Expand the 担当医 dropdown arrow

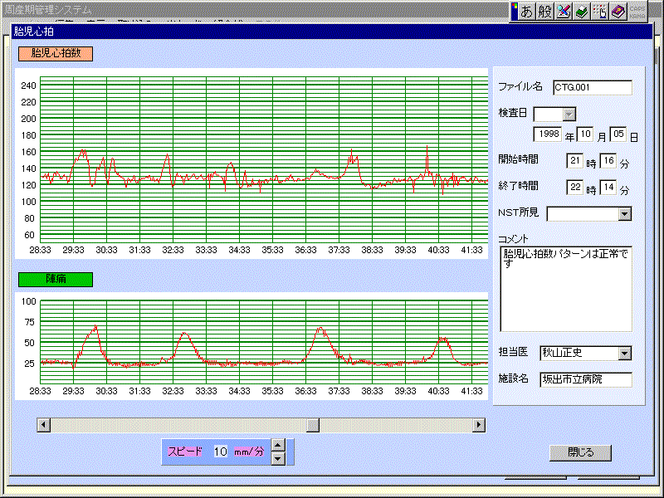[625, 354]
